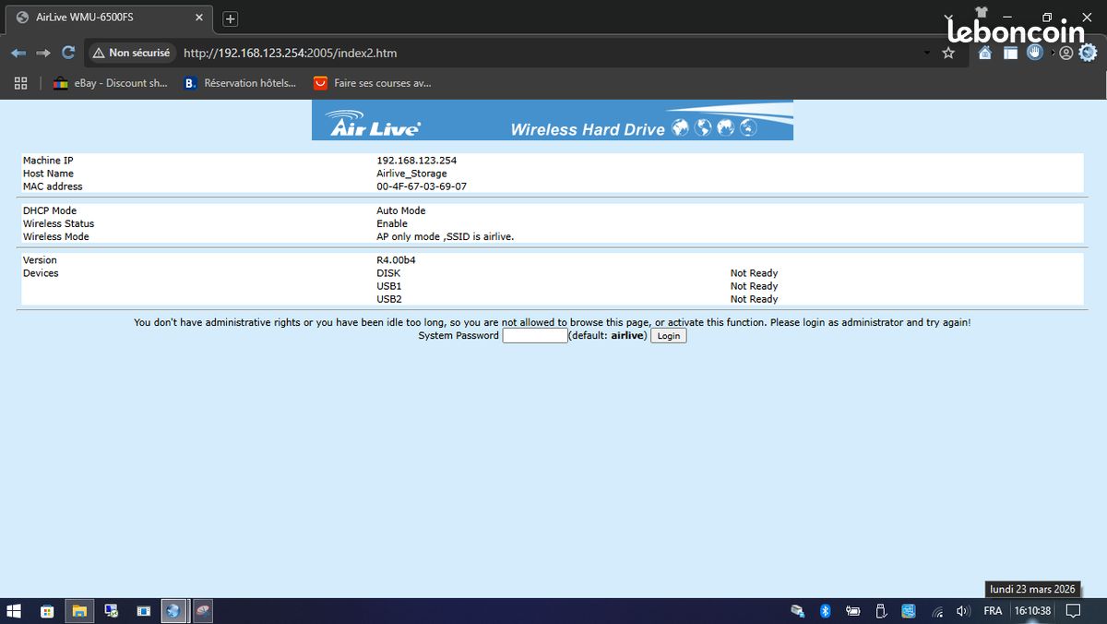
Task: Go back with the browser back arrow
Action: [x=18, y=54]
